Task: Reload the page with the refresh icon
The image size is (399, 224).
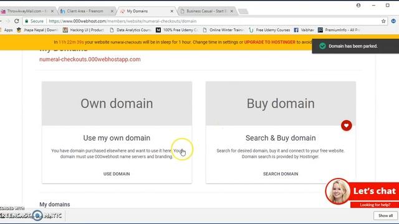Action: coord(17,21)
